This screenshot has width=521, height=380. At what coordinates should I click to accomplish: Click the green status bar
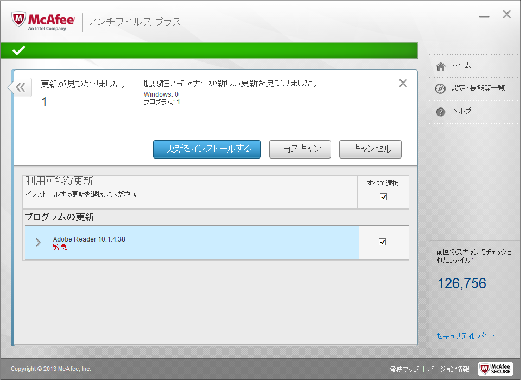[209, 50]
